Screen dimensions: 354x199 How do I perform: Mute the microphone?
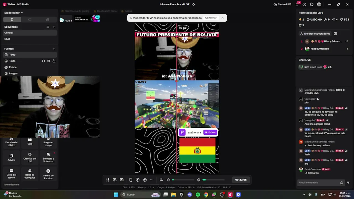(x=199, y=180)
